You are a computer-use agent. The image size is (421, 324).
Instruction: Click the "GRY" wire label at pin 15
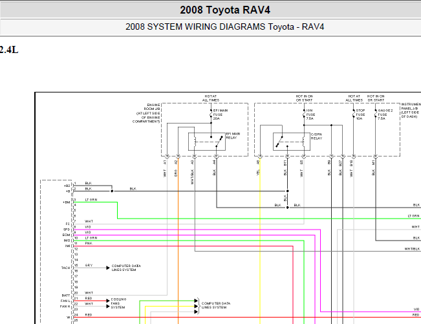89,265
